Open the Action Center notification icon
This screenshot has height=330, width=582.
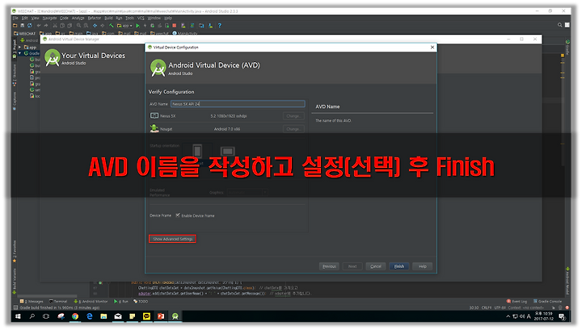(x=562, y=316)
